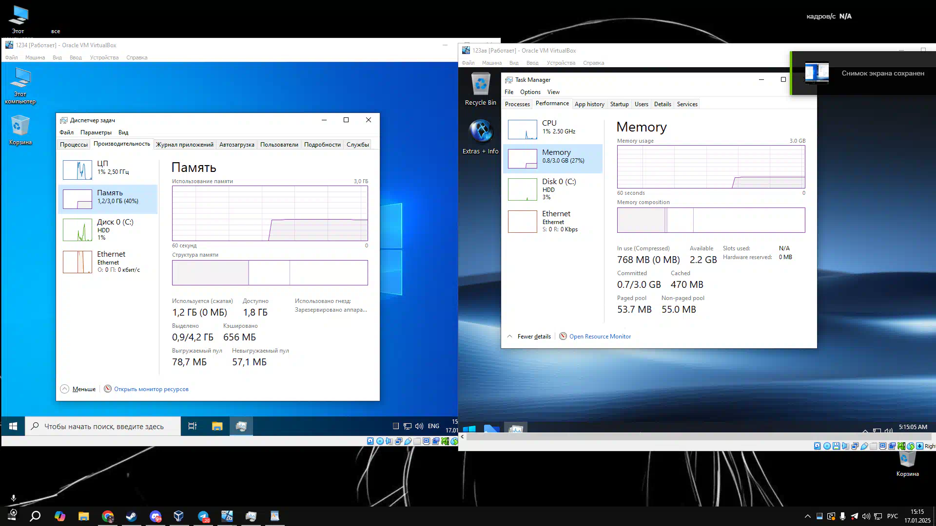This screenshot has width=936, height=526.
Task: Open Telegram from the host taskbar
Action: 203,516
